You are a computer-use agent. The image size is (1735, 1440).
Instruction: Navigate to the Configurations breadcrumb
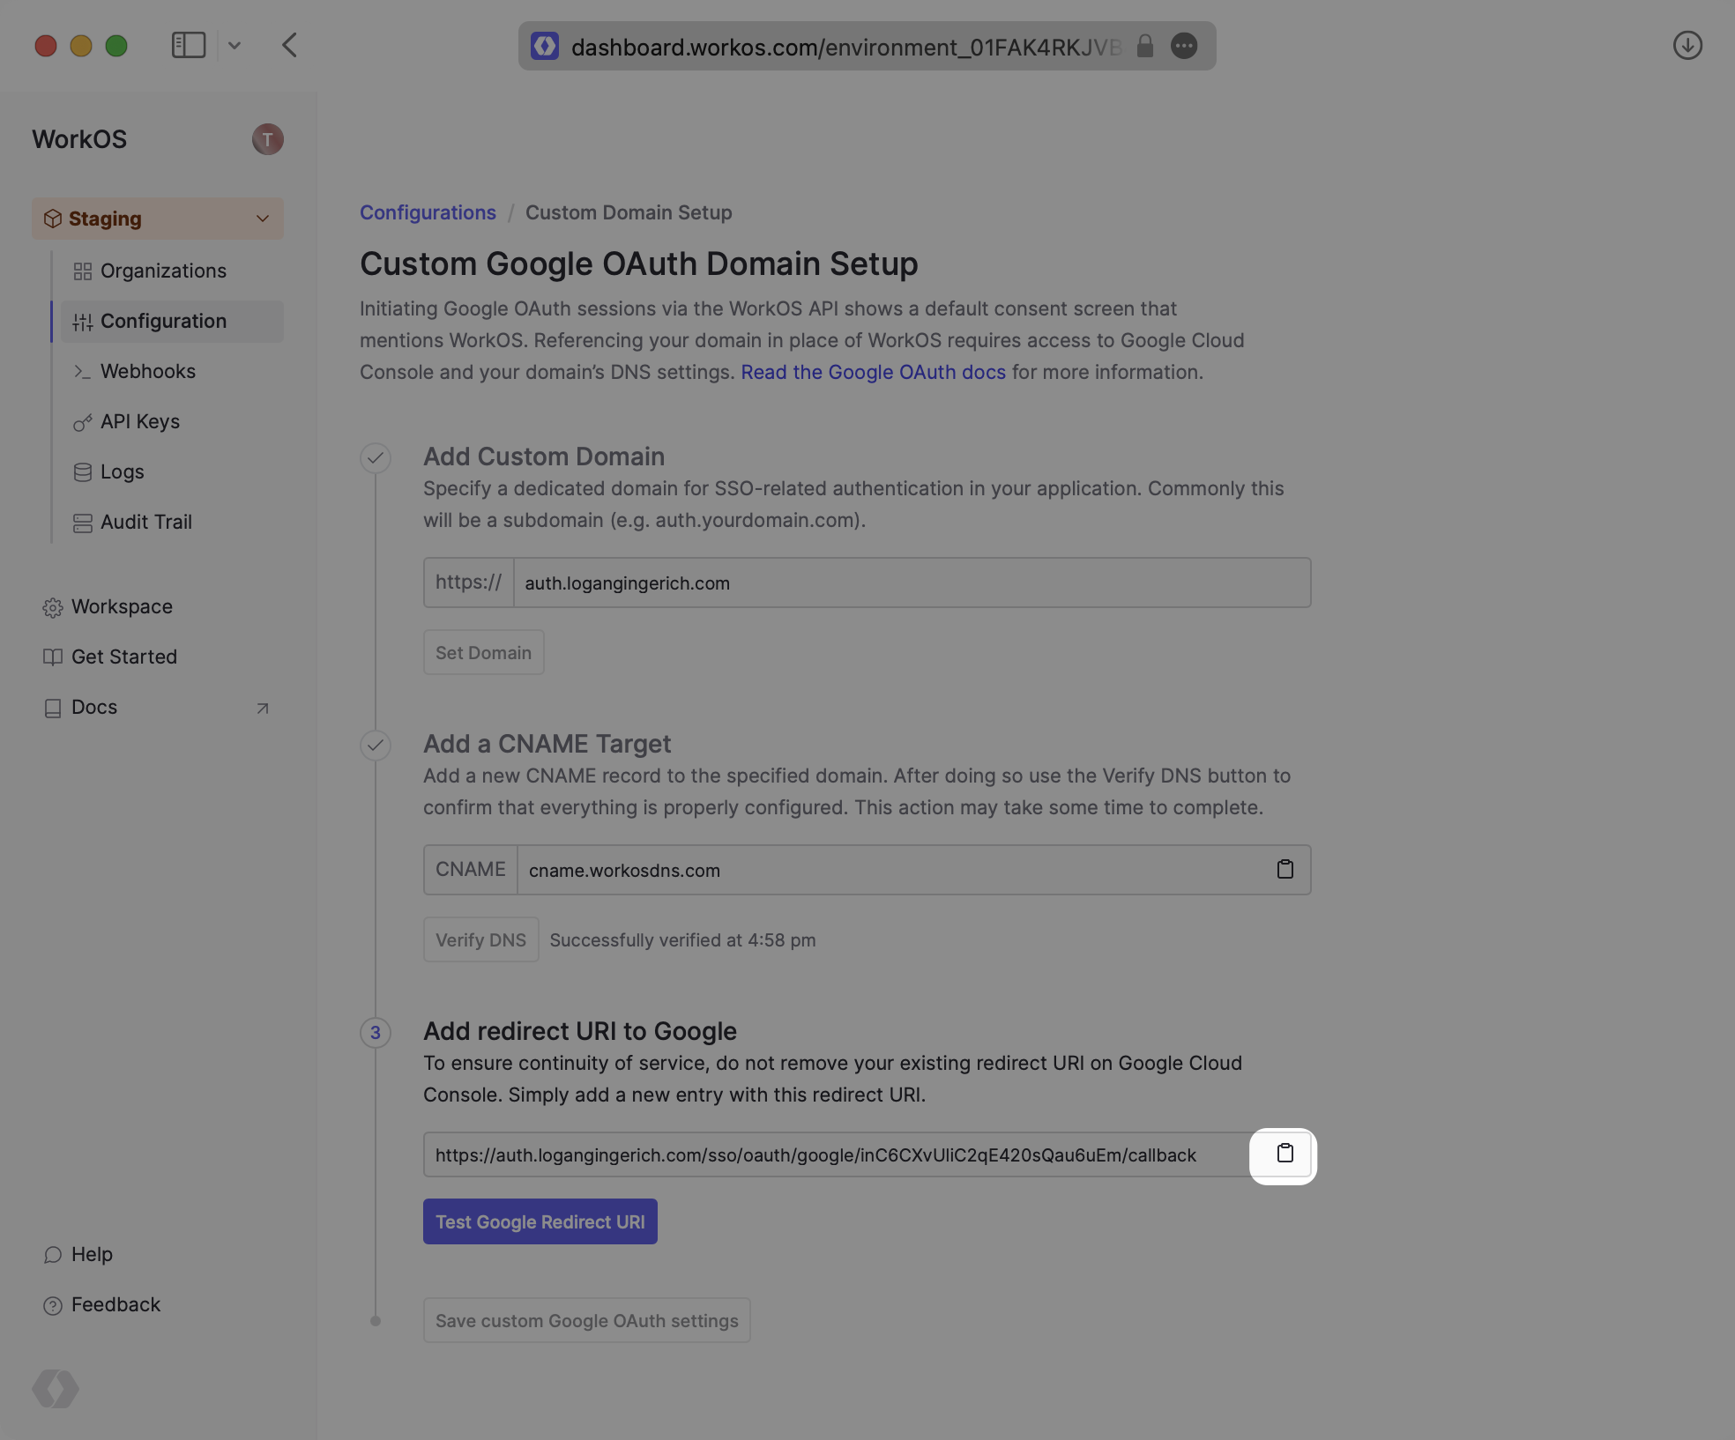[x=428, y=213]
